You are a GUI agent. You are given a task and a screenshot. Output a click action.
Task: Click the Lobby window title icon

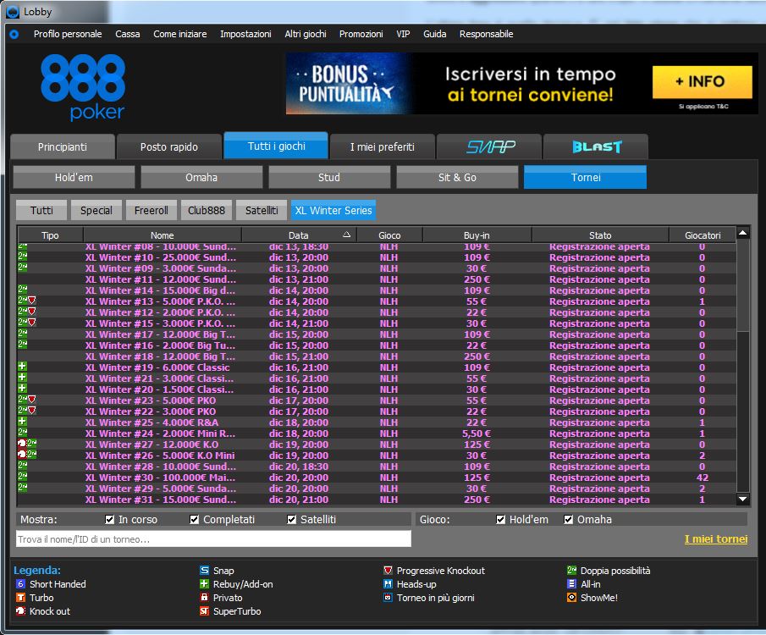click(13, 12)
